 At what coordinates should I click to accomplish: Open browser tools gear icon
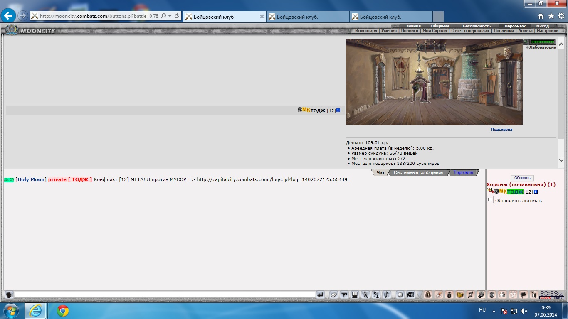pyautogui.click(x=561, y=16)
